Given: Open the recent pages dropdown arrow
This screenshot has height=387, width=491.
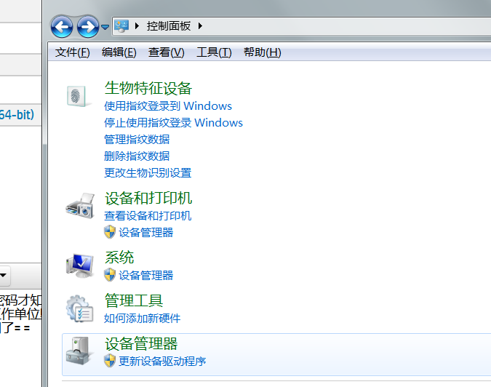Looking at the screenshot, I should pos(105,27).
